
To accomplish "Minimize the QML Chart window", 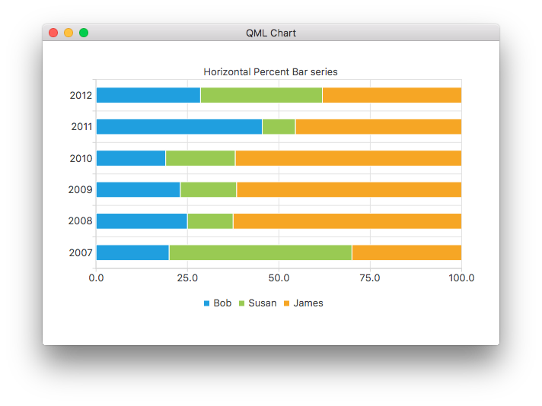I will (x=69, y=33).
